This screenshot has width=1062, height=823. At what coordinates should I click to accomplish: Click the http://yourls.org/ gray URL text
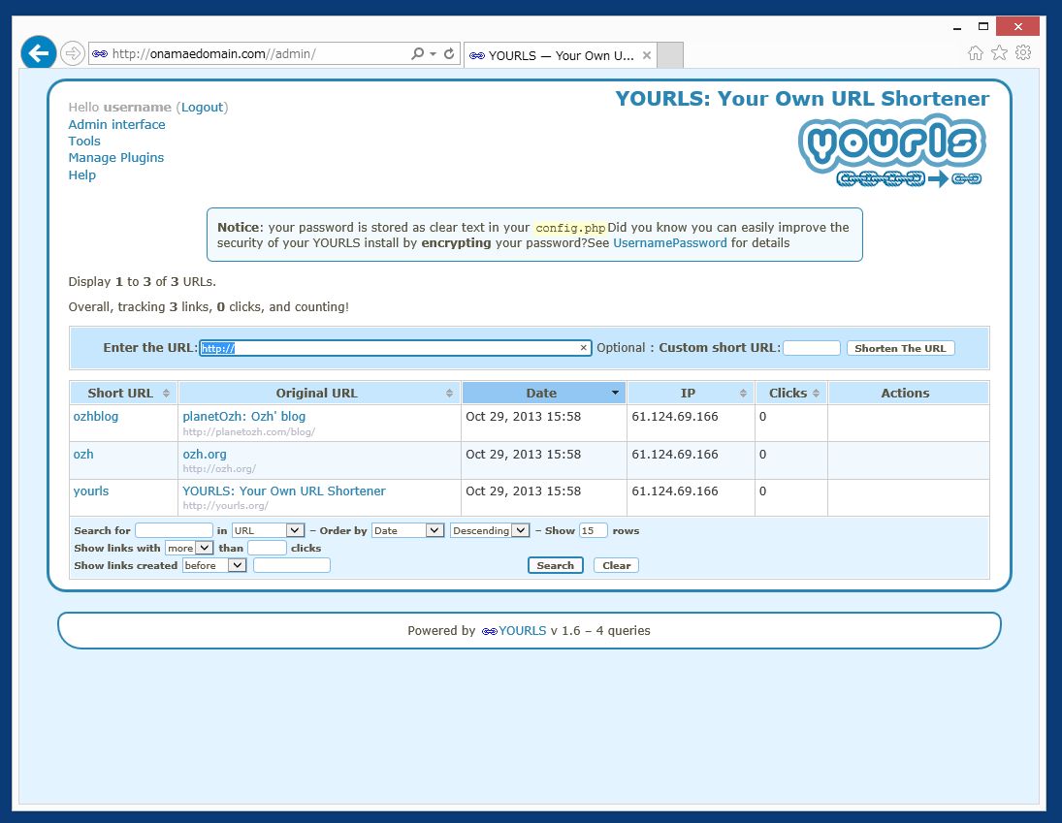225,506
